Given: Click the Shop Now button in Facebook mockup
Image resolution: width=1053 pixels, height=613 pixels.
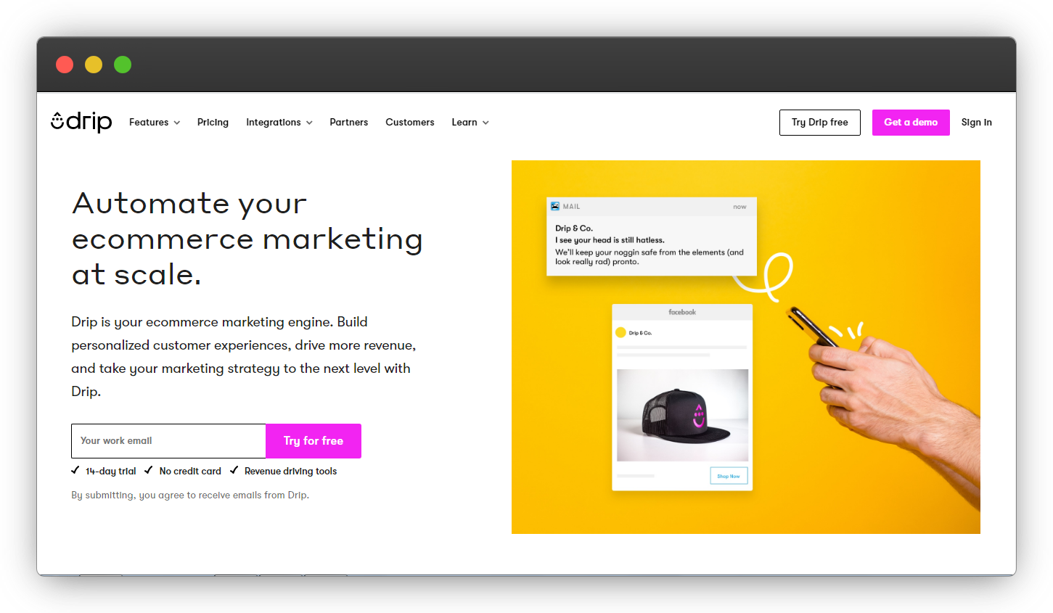Looking at the screenshot, I should 729,476.
